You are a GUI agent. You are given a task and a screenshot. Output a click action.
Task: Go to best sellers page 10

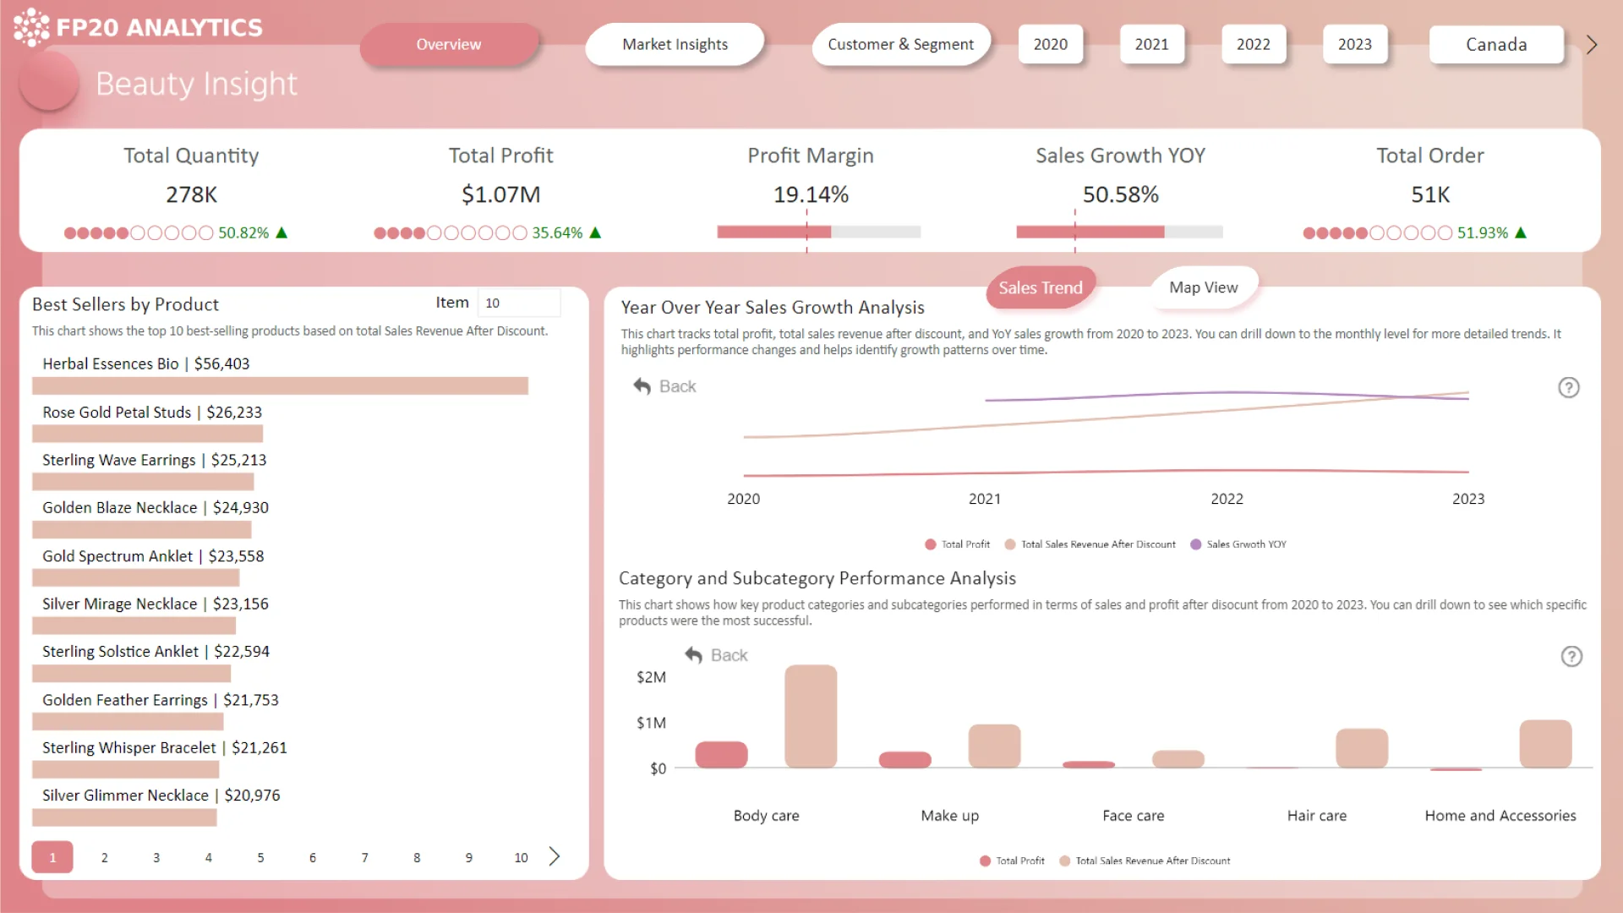[522, 857]
